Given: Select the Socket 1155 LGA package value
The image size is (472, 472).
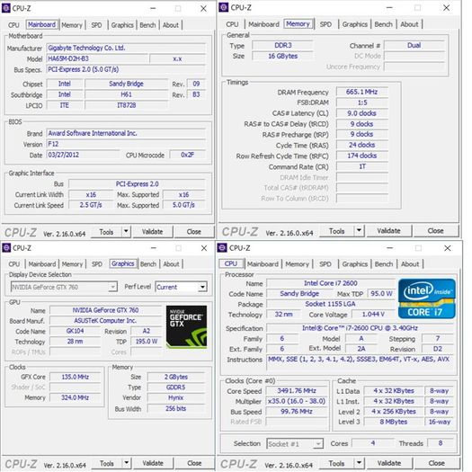Looking at the screenshot, I should click(x=331, y=304).
